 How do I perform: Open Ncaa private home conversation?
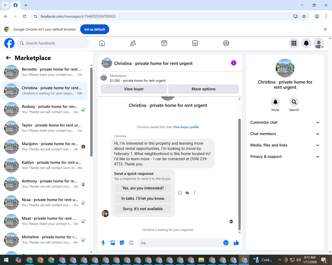point(45,203)
